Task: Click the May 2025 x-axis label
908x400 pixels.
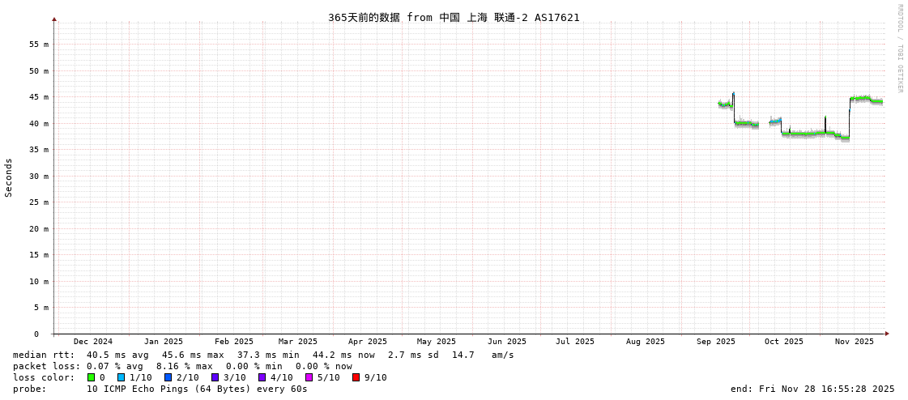Action: 437,342
